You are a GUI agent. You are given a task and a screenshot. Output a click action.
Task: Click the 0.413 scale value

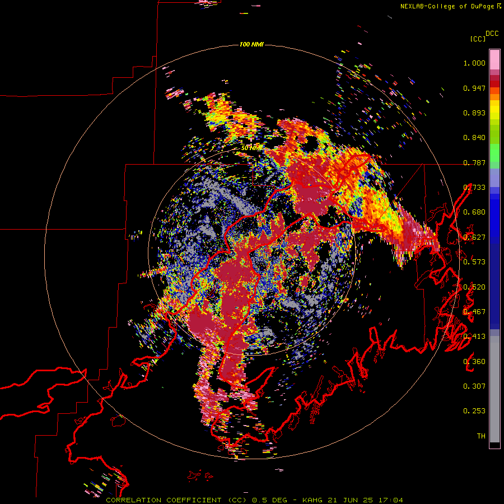point(474,337)
